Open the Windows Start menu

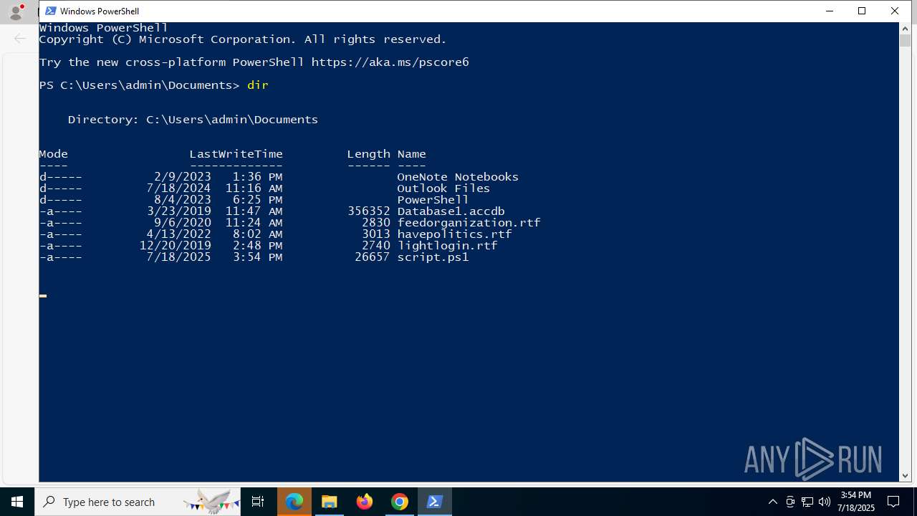click(17, 502)
